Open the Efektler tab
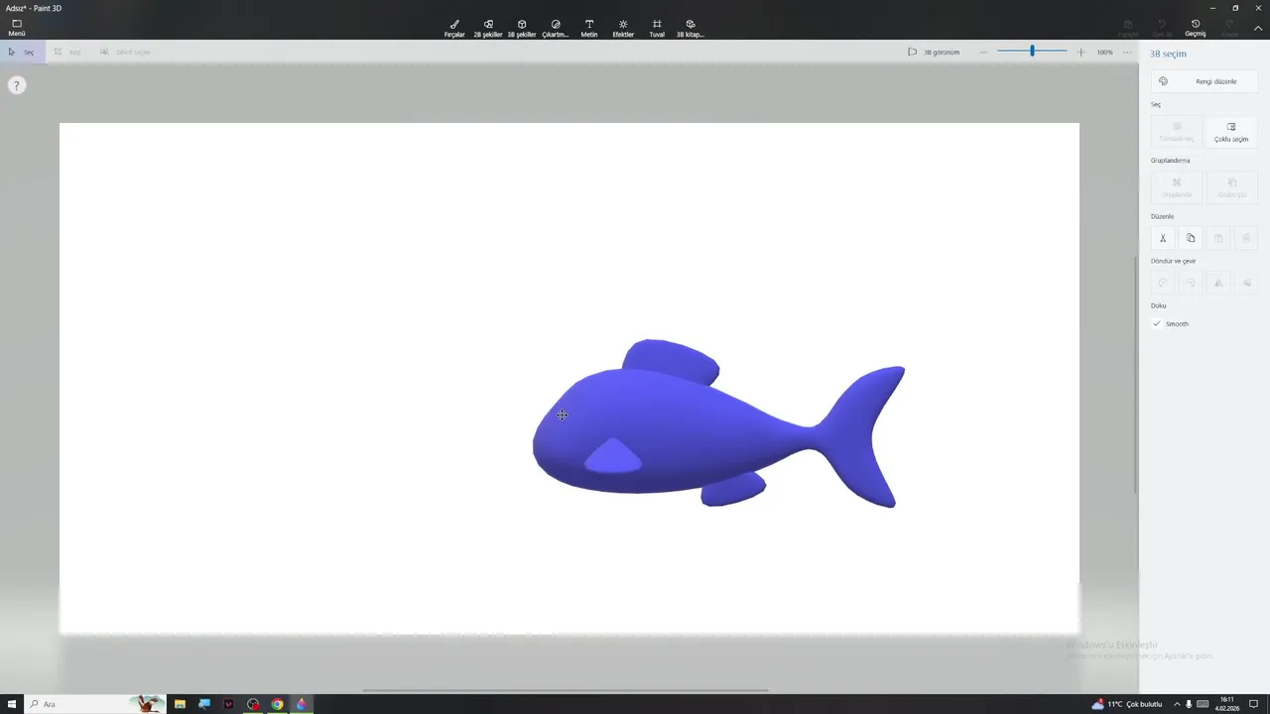This screenshot has width=1270, height=714. tap(623, 28)
